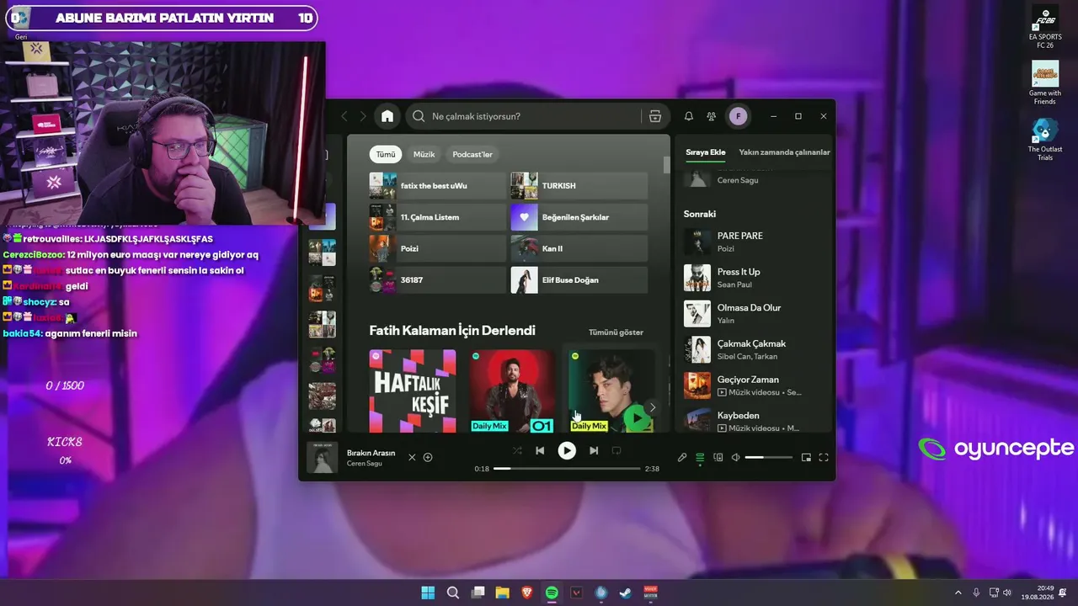This screenshot has width=1078, height=606.
Task: Skip to the previous track
Action: (540, 451)
